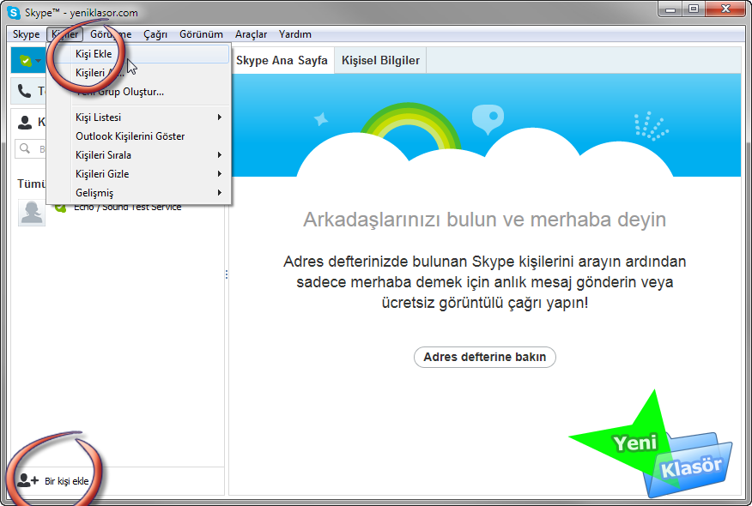Click the Bir kişi ekle link
Image resolution: width=752 pixels, height=506 pixels.
66,481
